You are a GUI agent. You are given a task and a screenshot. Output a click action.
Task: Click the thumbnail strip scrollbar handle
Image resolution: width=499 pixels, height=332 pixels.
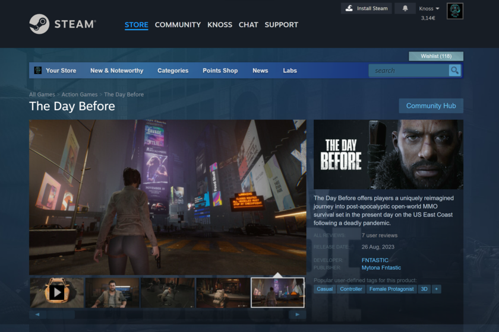point(61,315)
